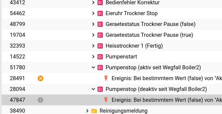Expand Geraetestatus Trockner Pause (false)
222x114 pixels.
(x=93, y=24)
